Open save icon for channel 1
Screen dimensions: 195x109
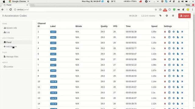point(169,31)
